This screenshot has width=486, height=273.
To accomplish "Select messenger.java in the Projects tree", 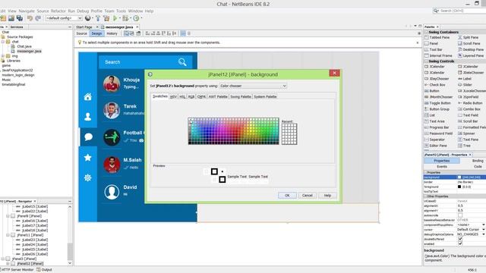I will [29, 51].
